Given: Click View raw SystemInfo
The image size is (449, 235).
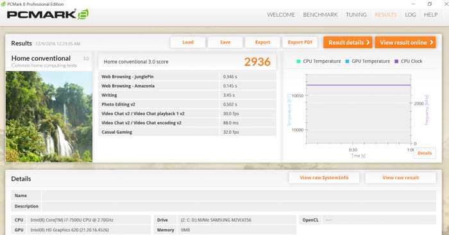Looking at the screenshot, I should coord(324,177).
